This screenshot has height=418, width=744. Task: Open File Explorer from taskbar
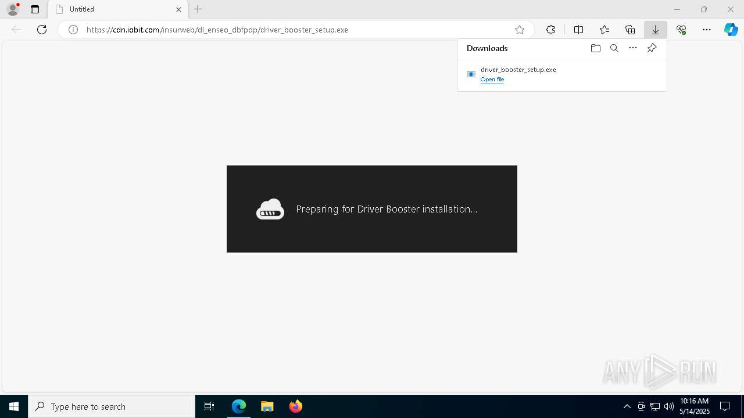(267, 406)
